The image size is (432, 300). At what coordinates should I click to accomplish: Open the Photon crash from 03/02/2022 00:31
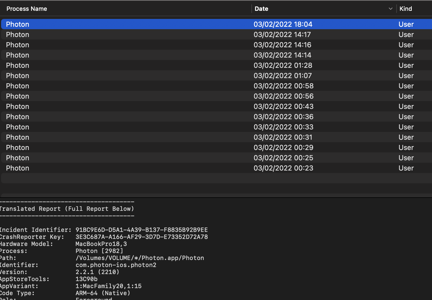(216, 137)
